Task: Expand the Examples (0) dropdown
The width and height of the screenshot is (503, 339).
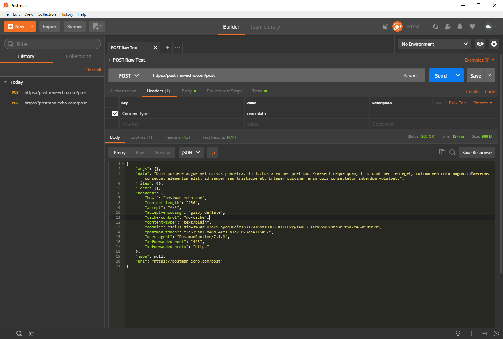Action: coord(479,60)
